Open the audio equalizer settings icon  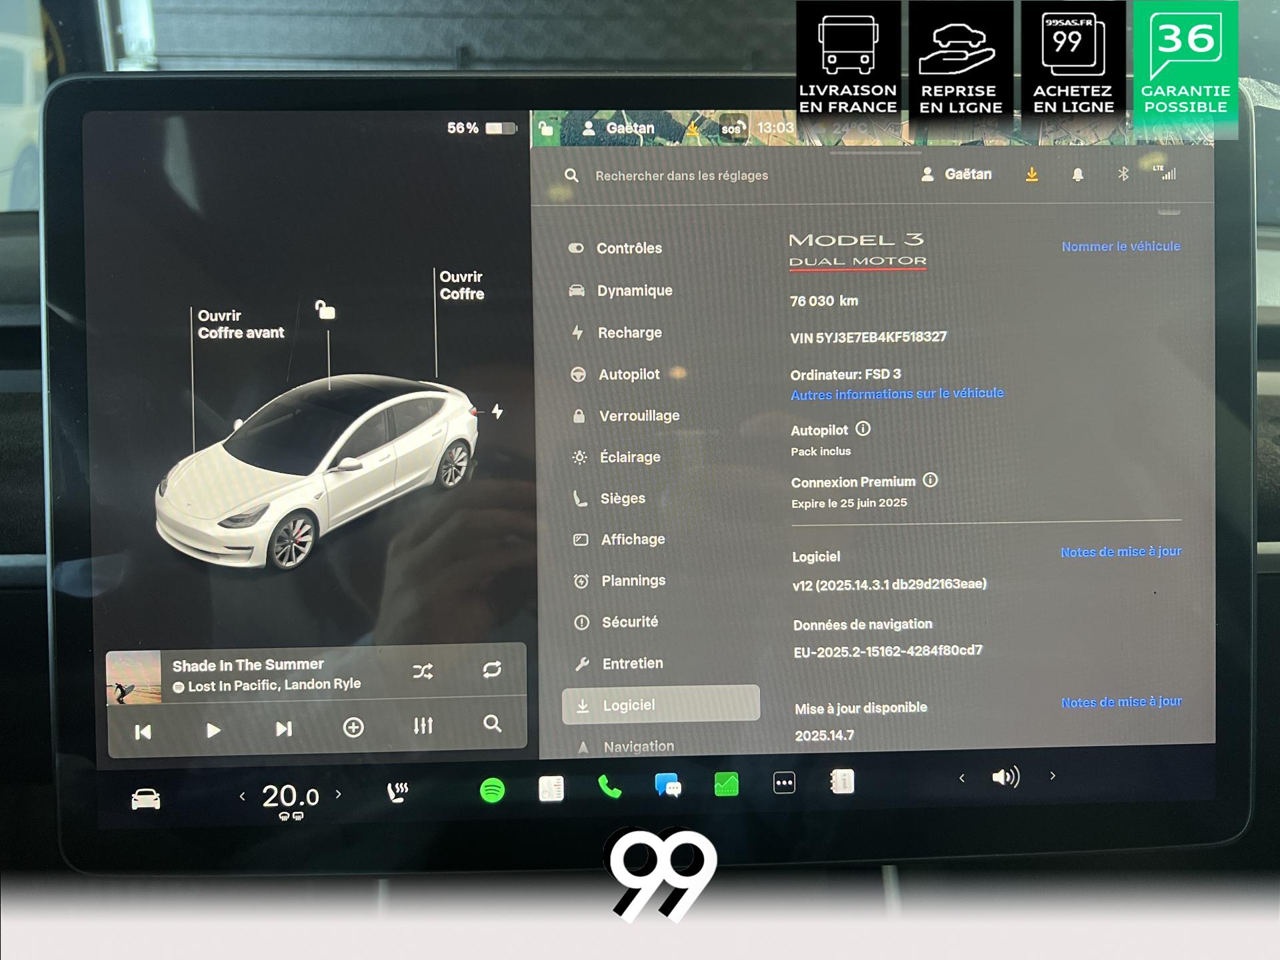pos(423,725)
